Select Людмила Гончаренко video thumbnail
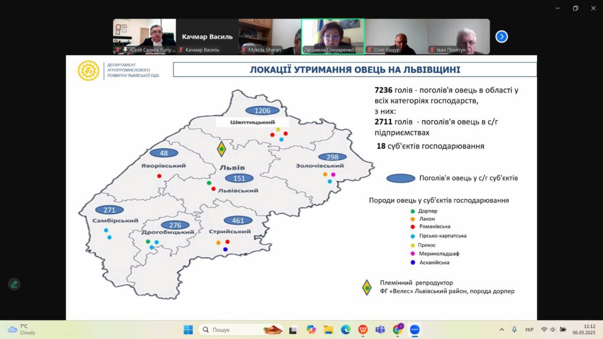This screenshot has height=339, width=603. click(333, 36)
